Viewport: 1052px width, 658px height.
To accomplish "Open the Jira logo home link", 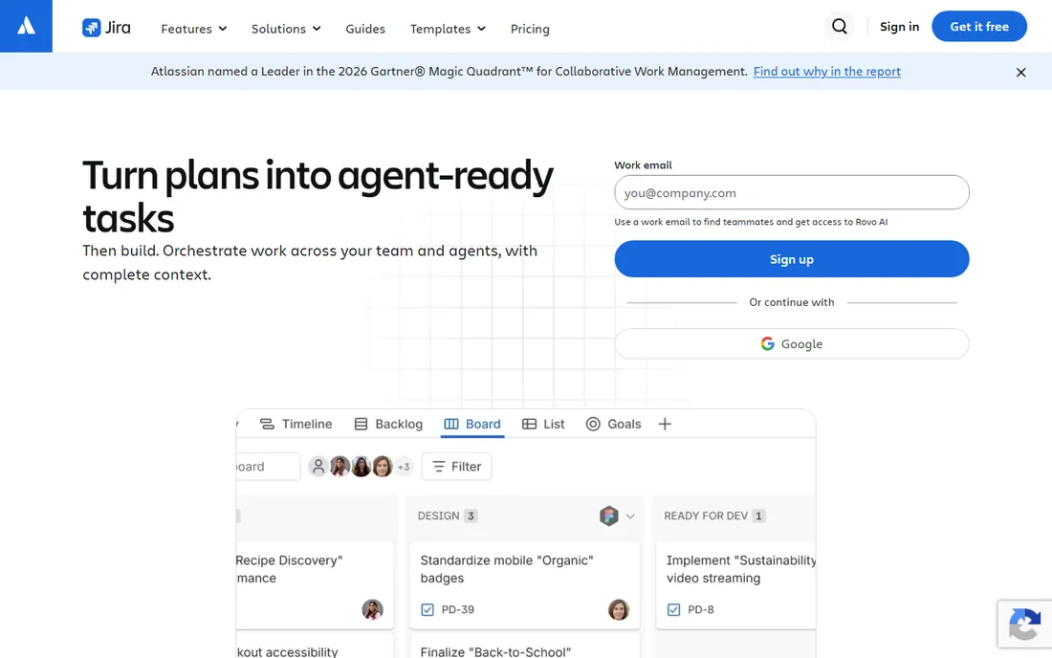I will [x=106, y=28].
